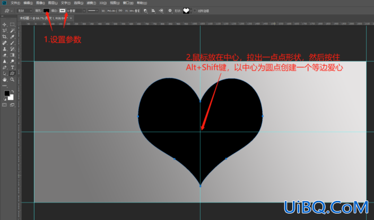Click the stroke color swatch

pos(62,11)
